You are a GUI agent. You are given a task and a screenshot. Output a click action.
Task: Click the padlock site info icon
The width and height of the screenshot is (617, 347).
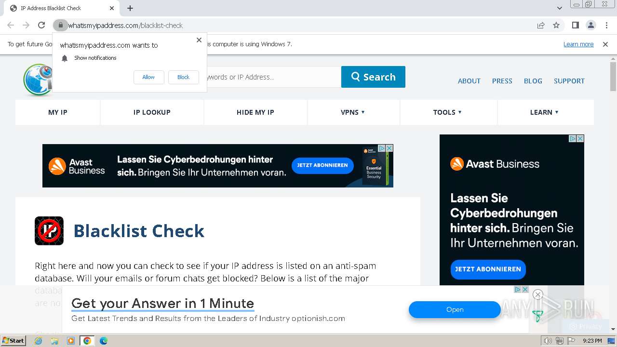tap(60, 26)
